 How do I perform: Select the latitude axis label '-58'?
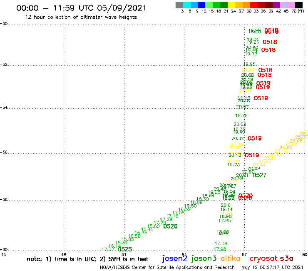tap(4, 200)
